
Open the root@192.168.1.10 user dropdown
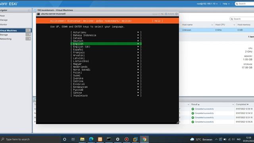pos(207,4)
